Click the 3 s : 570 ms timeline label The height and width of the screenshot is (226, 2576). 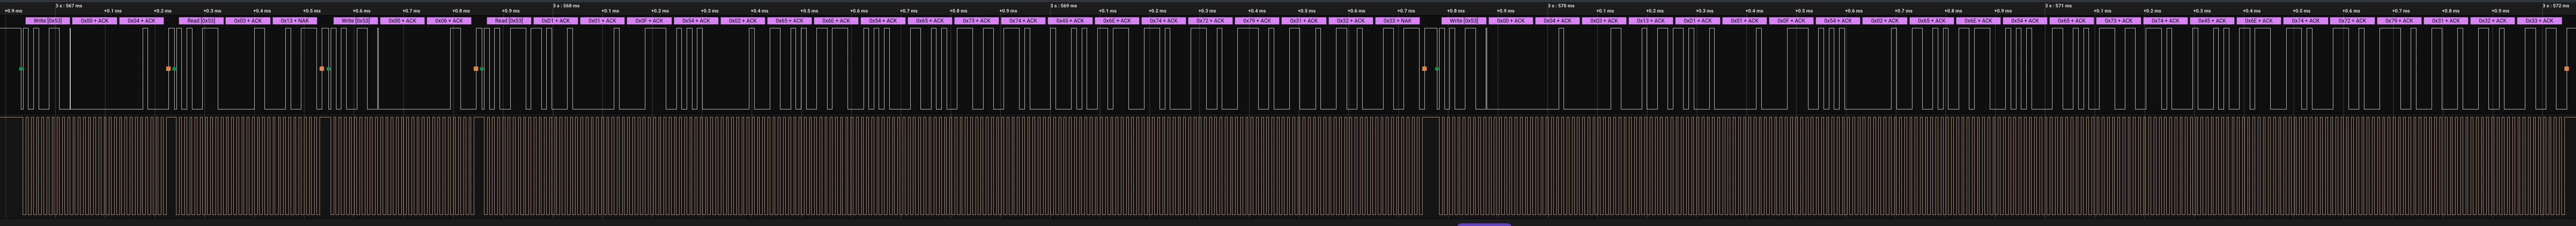(1561, 5)
